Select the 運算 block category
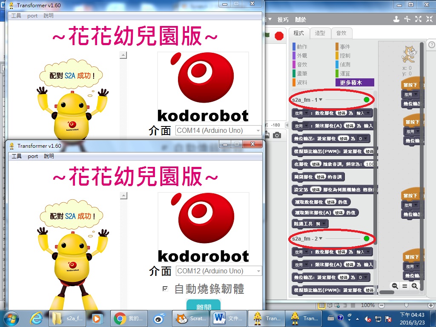The width and height of the screenshot is (436, 327). tap(345, 73)
